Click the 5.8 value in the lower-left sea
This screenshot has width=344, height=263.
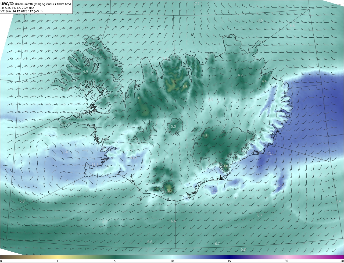[x=22, y=201]
